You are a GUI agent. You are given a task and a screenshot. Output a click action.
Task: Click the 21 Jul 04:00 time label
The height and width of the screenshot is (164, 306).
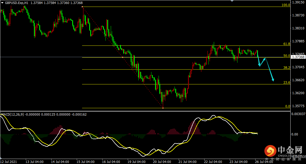point(188,162)
